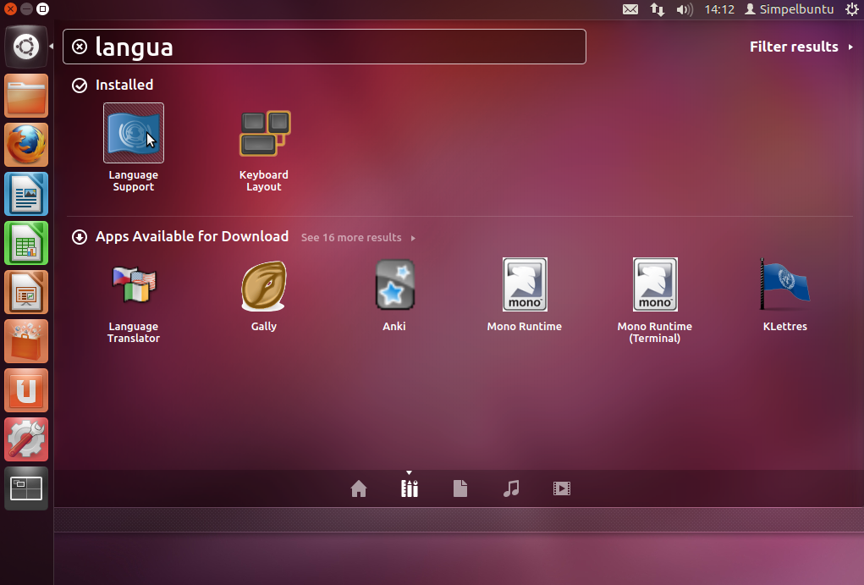Image resolution: width=864 pixels, height=585 pixels.
Task: Switch to the Music lens tab
Action: [x=511, y=488]
